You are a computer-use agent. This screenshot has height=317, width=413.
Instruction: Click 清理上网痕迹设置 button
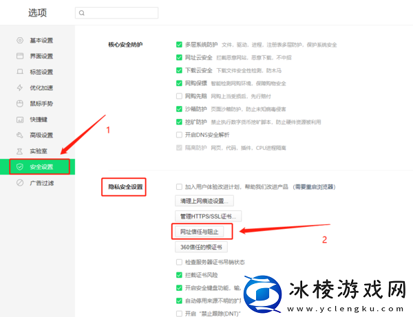pyautogui.click(x=204, y=201)
